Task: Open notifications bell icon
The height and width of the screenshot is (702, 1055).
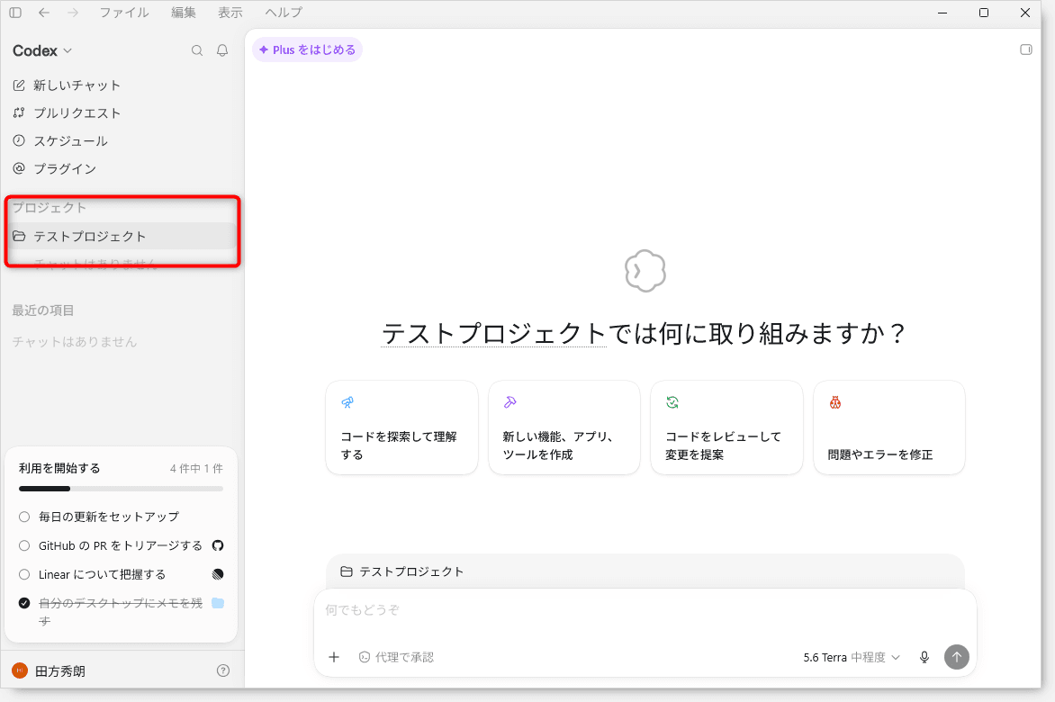Action: (x=222, y=50)
